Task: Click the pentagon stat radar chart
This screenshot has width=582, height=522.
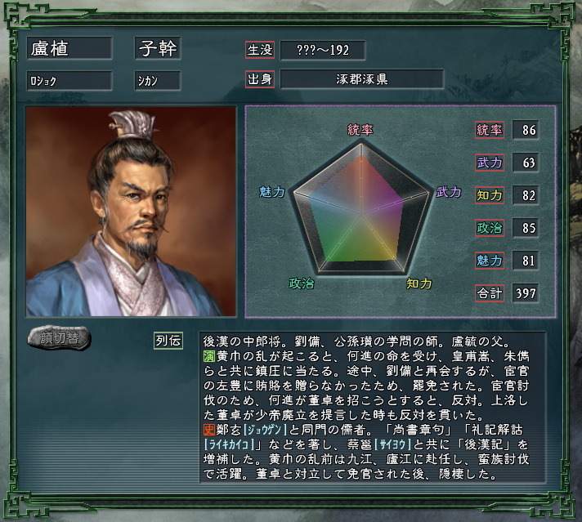Action: (360, 207)
